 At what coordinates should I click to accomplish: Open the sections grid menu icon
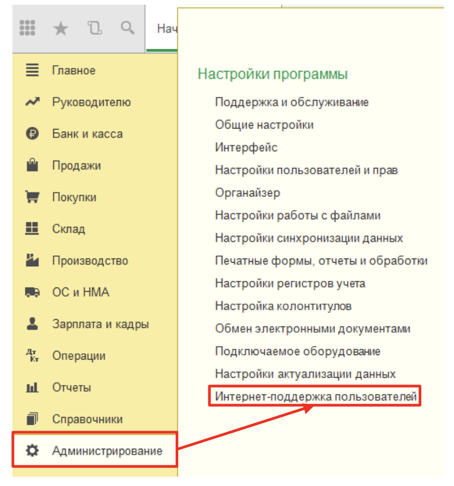pos(27,28)
